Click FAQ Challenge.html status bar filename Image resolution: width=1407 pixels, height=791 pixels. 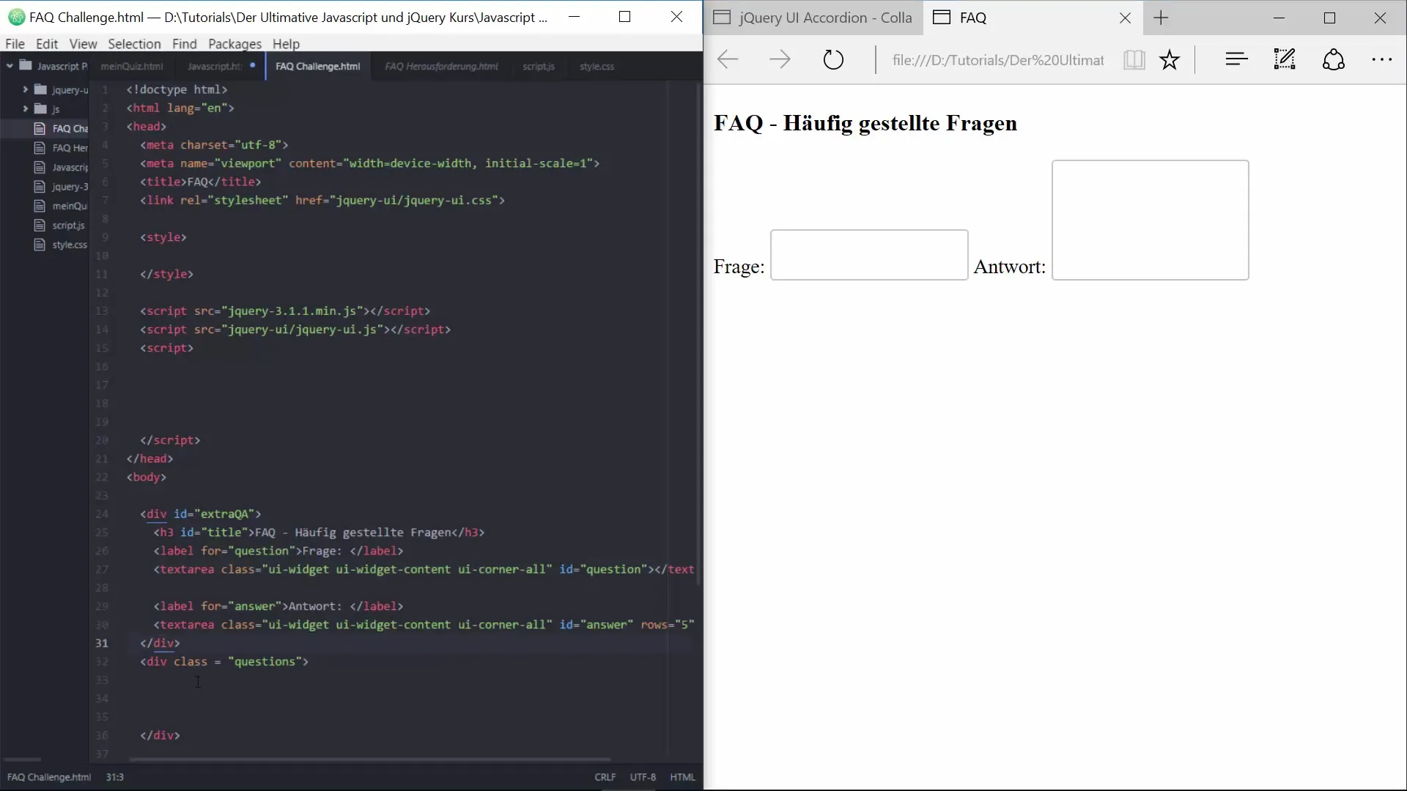[49, 777]
